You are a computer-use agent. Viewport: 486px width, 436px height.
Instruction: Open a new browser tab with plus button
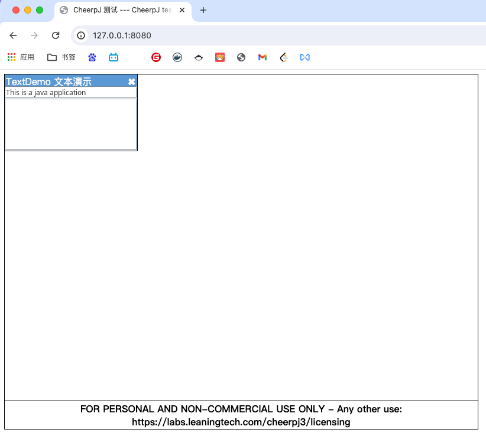click(x=203, y=10)
